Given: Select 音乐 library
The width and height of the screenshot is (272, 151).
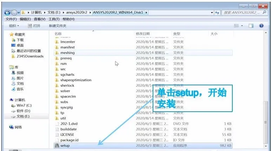Looking at the screenshot, I should (18, 89).
